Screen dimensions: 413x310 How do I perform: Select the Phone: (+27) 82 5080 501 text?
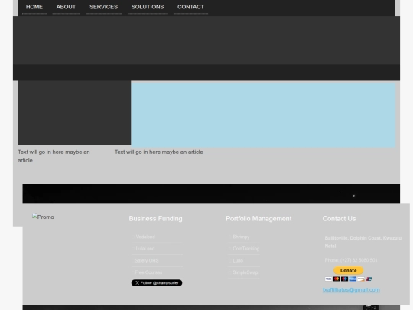(x=351, y=260)
